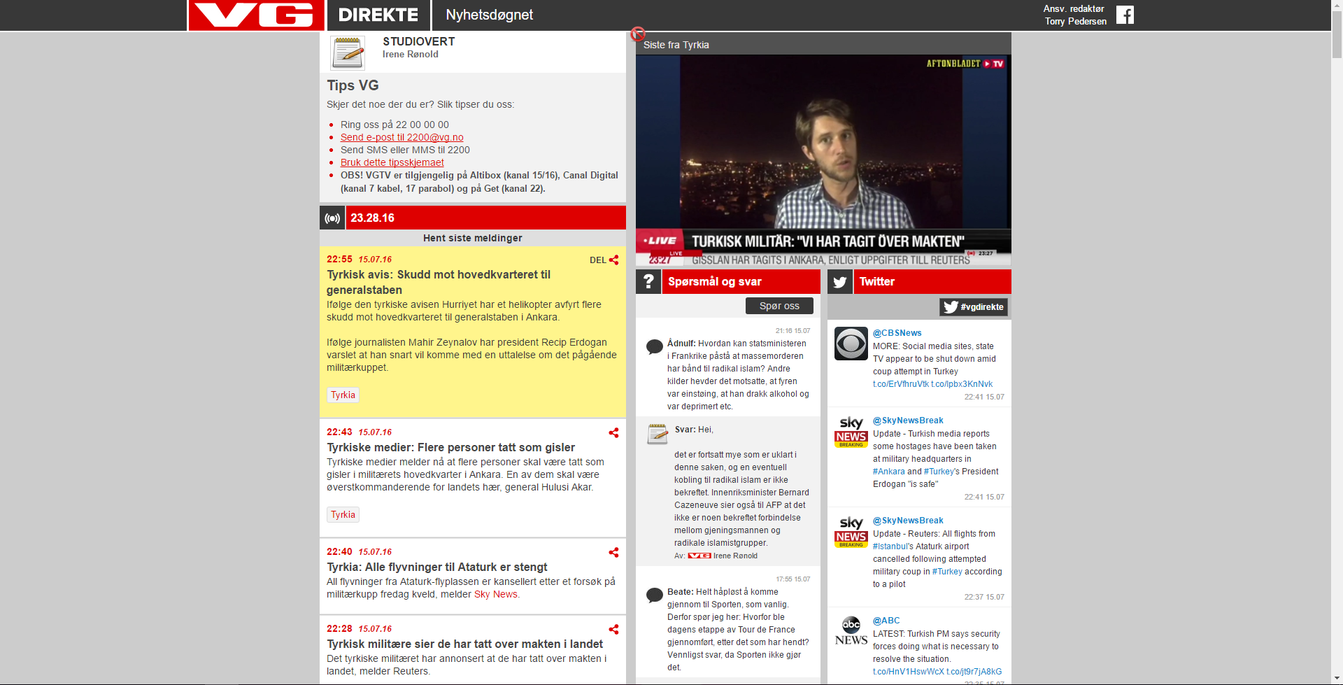
Task: Click speech bubble beside Beate's question
Action: point(655,595)
